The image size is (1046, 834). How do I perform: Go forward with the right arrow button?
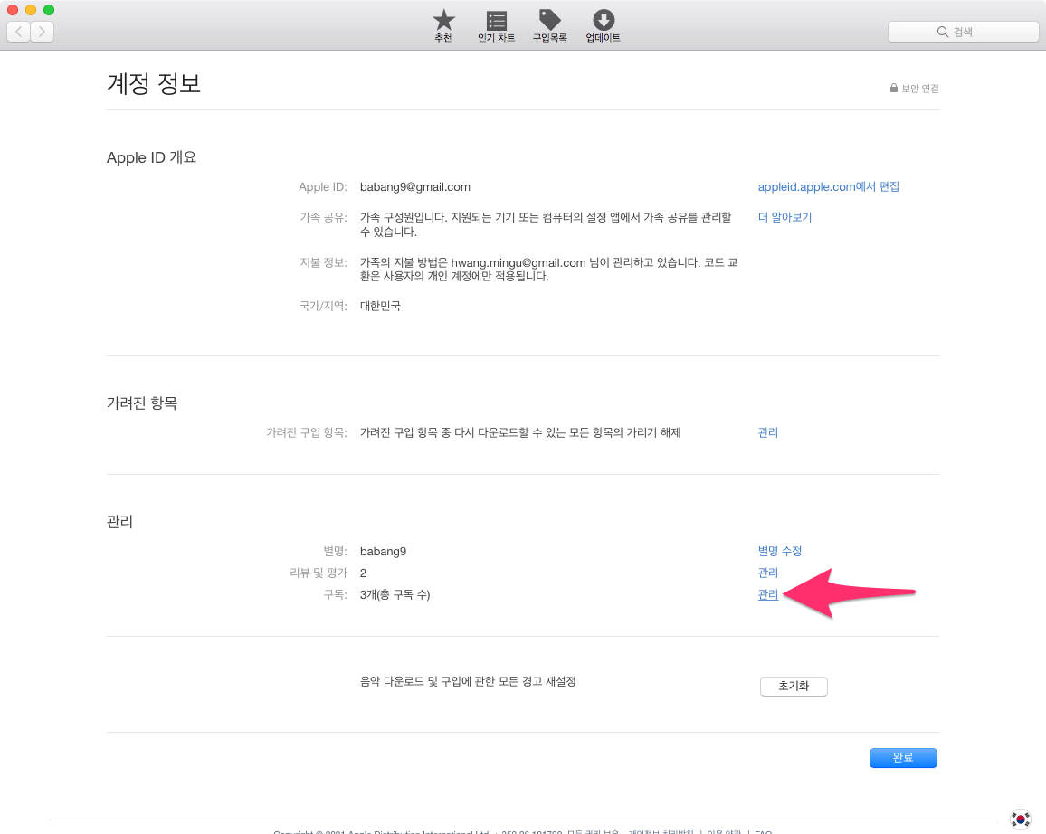point(42,32)
